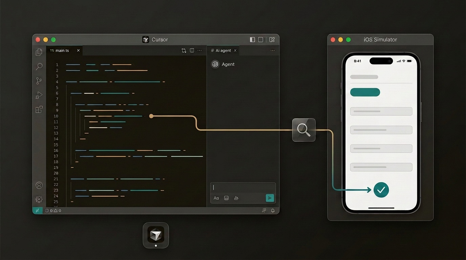Open more actions menu for main.ts editor
The height and width of the screenshot is (260, 466).
200,50
